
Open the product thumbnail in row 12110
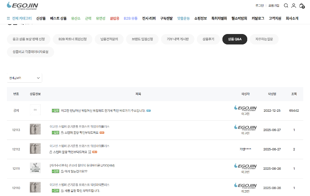(35, 187)
